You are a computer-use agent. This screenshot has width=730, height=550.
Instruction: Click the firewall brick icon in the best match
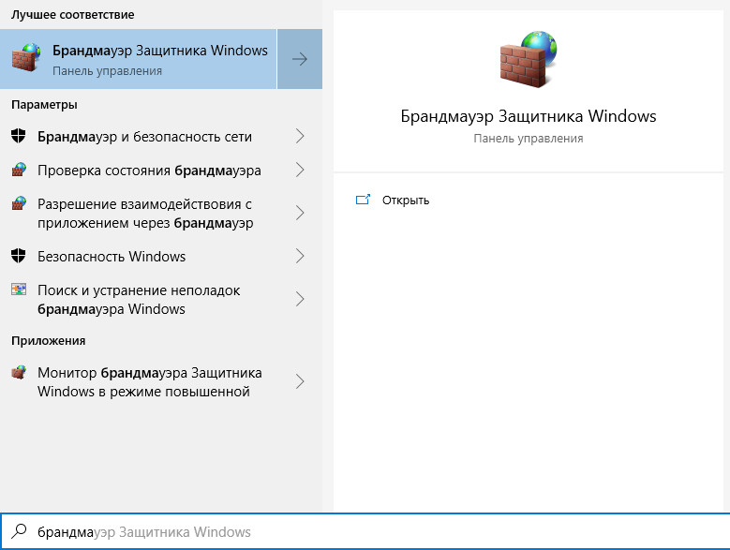point(26,58)
